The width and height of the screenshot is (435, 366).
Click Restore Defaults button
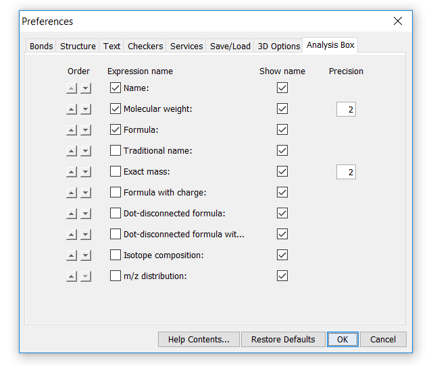coord(283,339)
